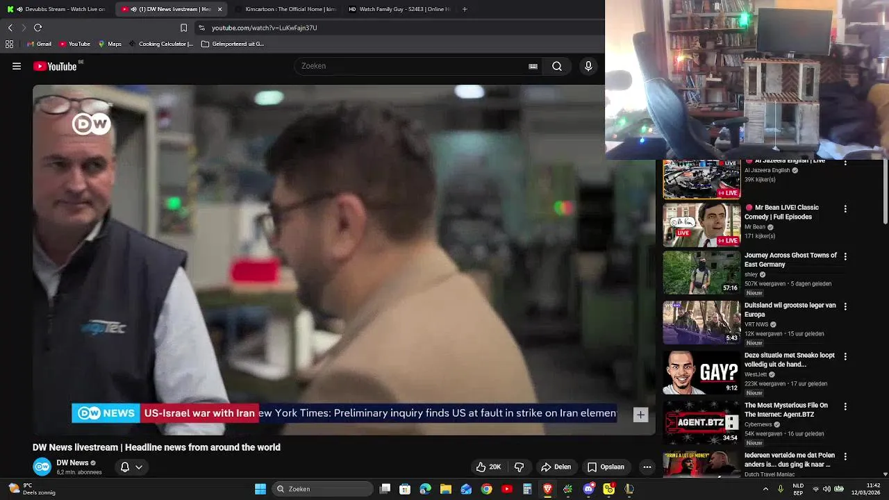This screenshot has height=500, width=889.
Task: Open the Gmail bookmark
Action: coord(39,44)
